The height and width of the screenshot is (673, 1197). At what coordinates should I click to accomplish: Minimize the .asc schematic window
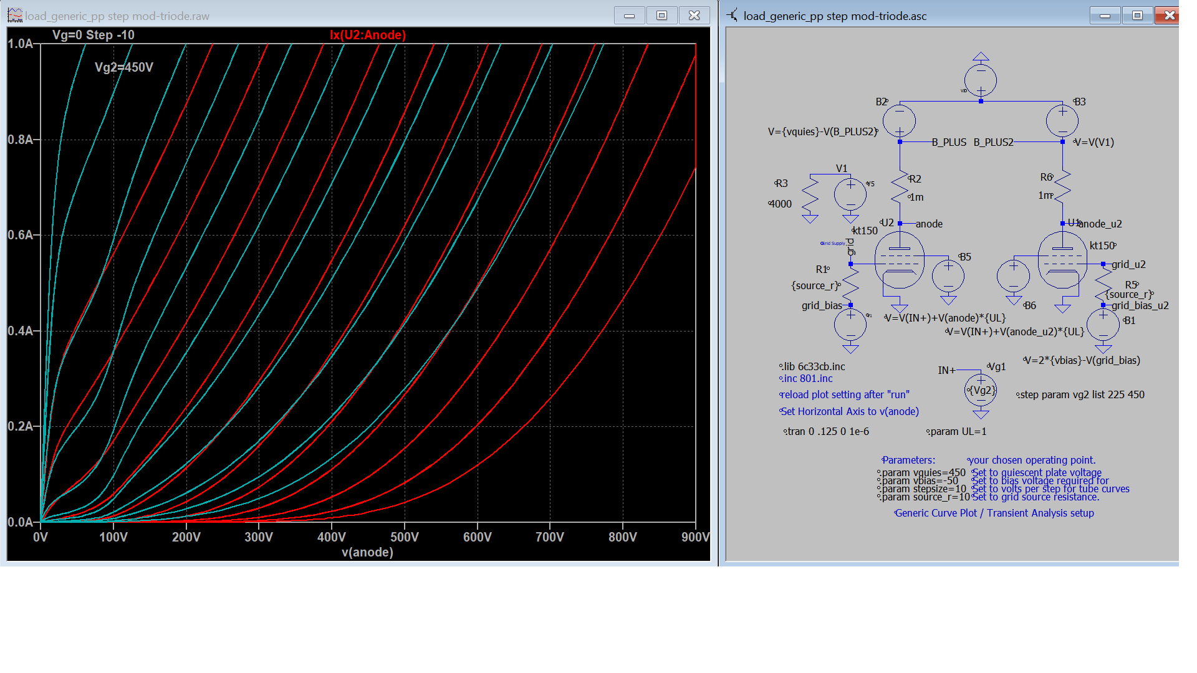click(x=1105, y=16)
